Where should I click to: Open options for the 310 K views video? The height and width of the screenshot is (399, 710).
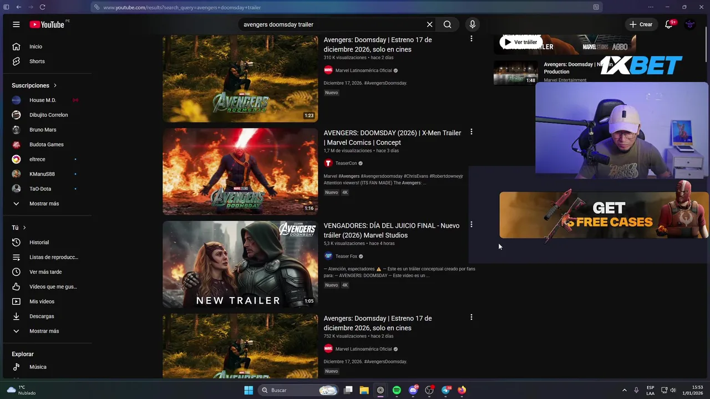click(471, 39)
